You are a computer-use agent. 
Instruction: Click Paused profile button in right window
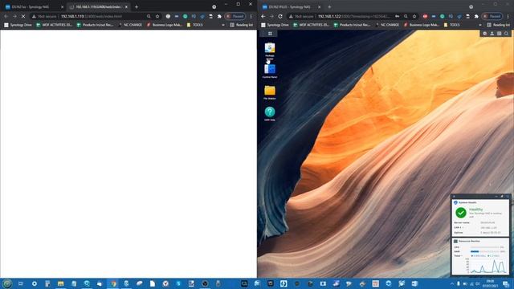492,16
